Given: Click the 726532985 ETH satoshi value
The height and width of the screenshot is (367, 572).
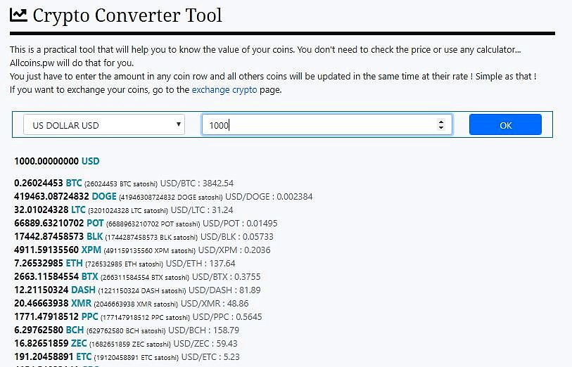Looking at the screenshot, I should pyautogui.click(x=124, y=264).
